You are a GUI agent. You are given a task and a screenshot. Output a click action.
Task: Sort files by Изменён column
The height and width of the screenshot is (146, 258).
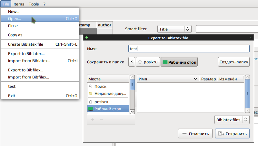click(x=230, y=79)
